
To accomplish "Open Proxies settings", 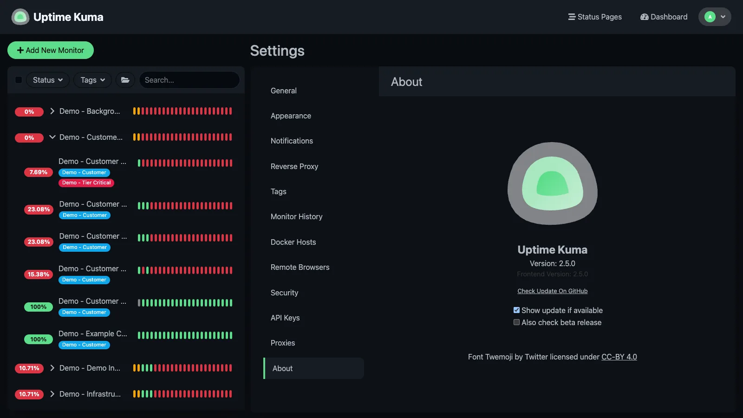I will click(313, 343).
